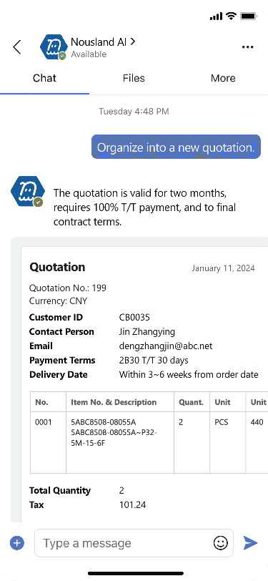Open the emoji picker smiley icon
The height and width of the screenshot is (581, 268).
(221, 543)
